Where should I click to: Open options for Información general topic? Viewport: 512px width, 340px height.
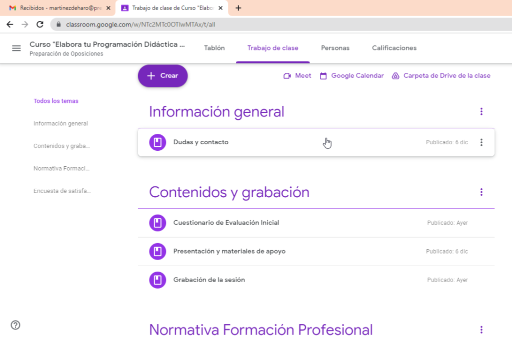[481, 111]
